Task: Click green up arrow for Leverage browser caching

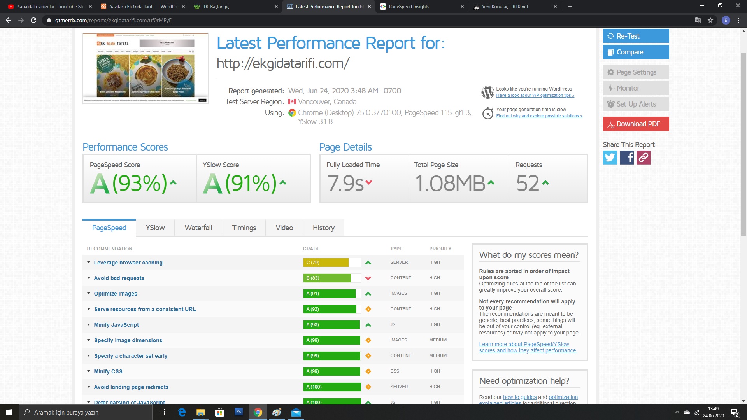Action: click(x=368, y=262)
